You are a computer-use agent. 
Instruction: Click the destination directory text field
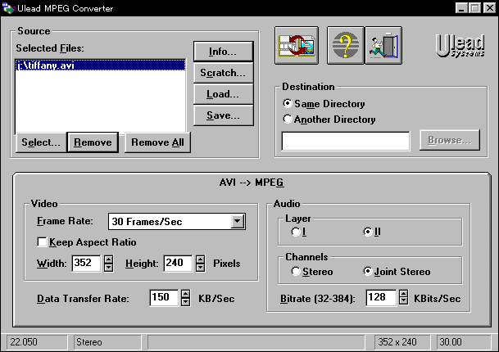(346, 141)
